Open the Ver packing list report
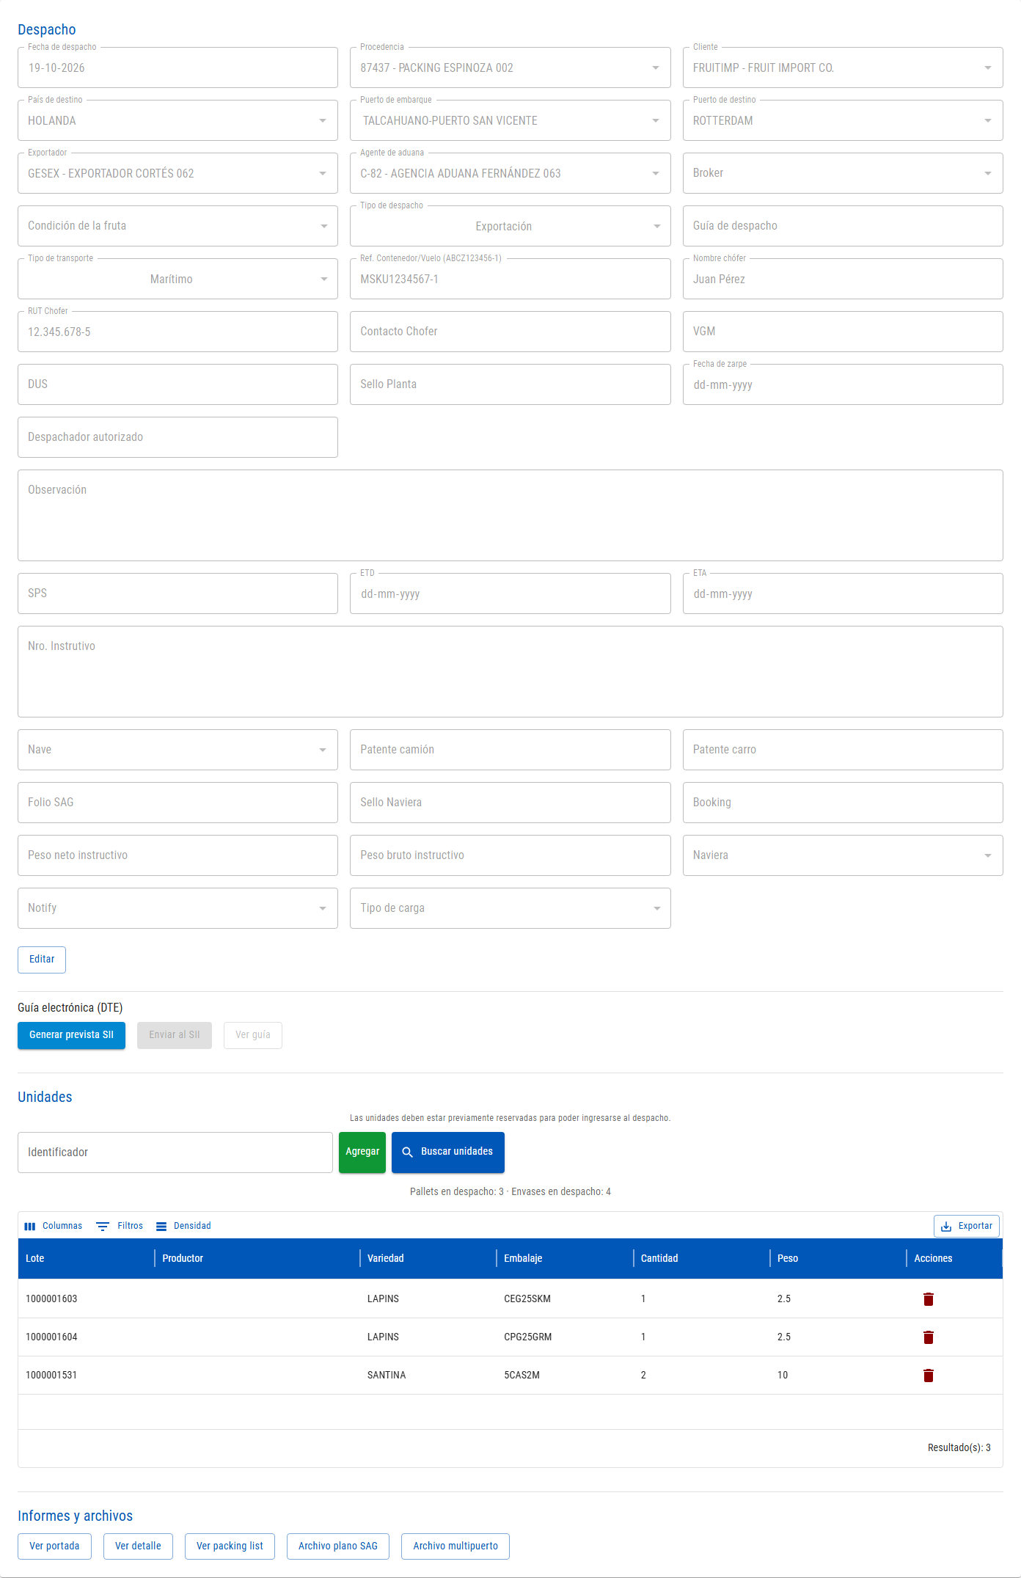The height and width of the screenshot is (1578, 1021). [x=230, y=1546]
